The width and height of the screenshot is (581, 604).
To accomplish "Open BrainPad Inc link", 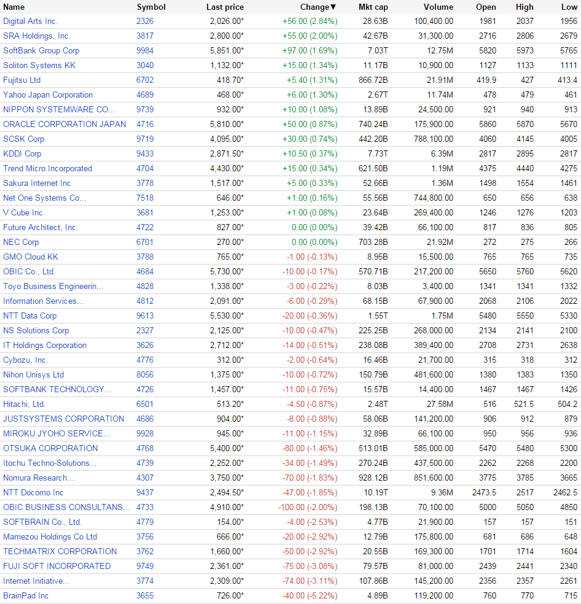I will [x=26, y=595].
